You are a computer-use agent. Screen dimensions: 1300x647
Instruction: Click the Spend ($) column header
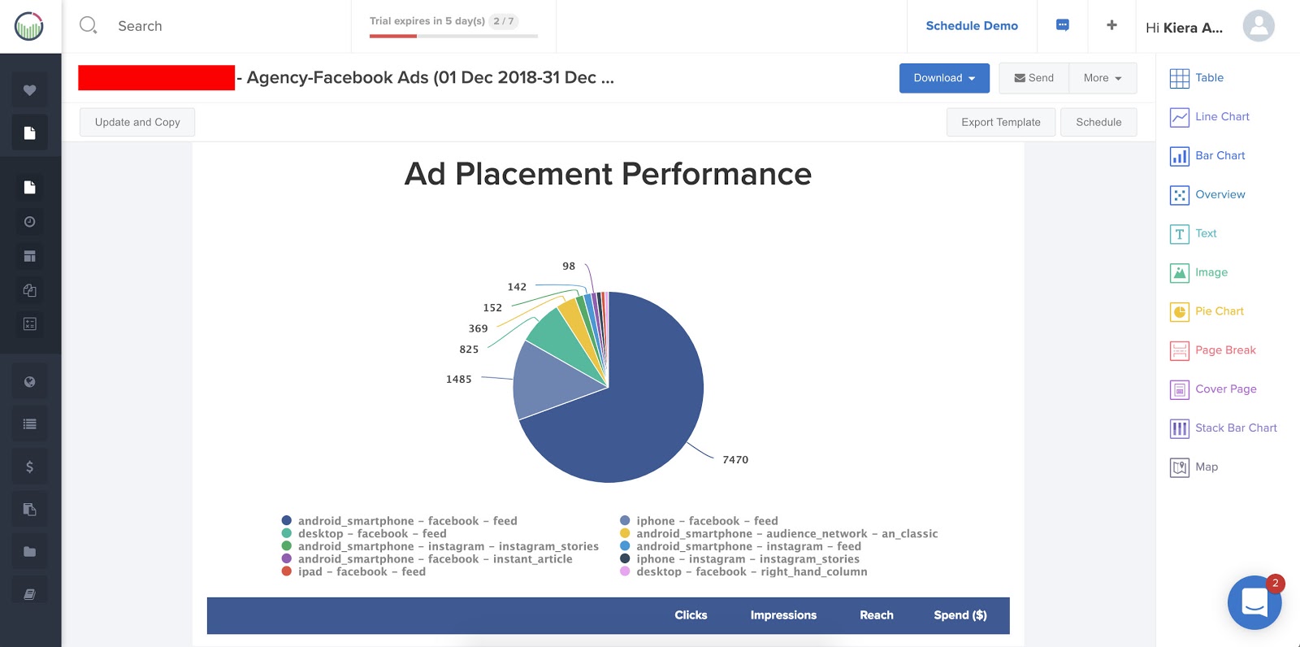coord(960,615)
